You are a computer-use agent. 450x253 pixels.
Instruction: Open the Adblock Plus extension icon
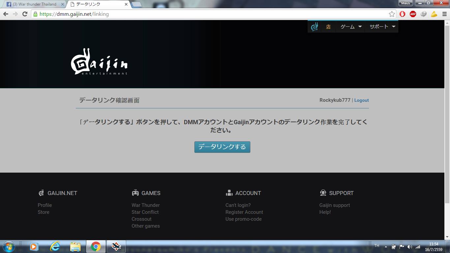(x=413, y=14)
